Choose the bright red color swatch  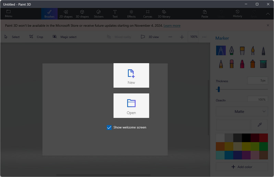pyautogui.click(x=263, y=138)
